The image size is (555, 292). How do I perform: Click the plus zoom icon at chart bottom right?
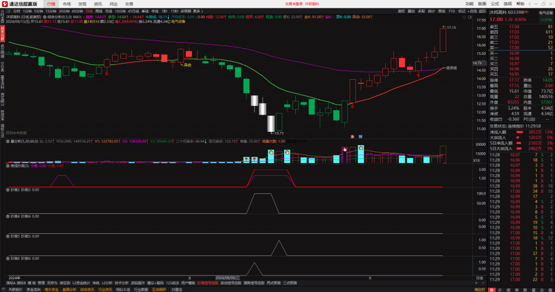click(x=476, y=283)
